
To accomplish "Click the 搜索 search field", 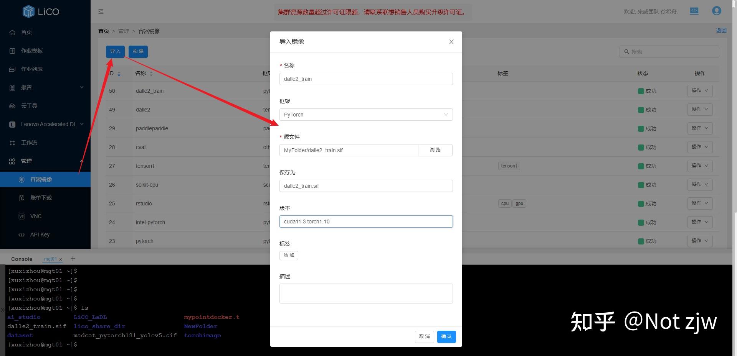I will (669, 52).
